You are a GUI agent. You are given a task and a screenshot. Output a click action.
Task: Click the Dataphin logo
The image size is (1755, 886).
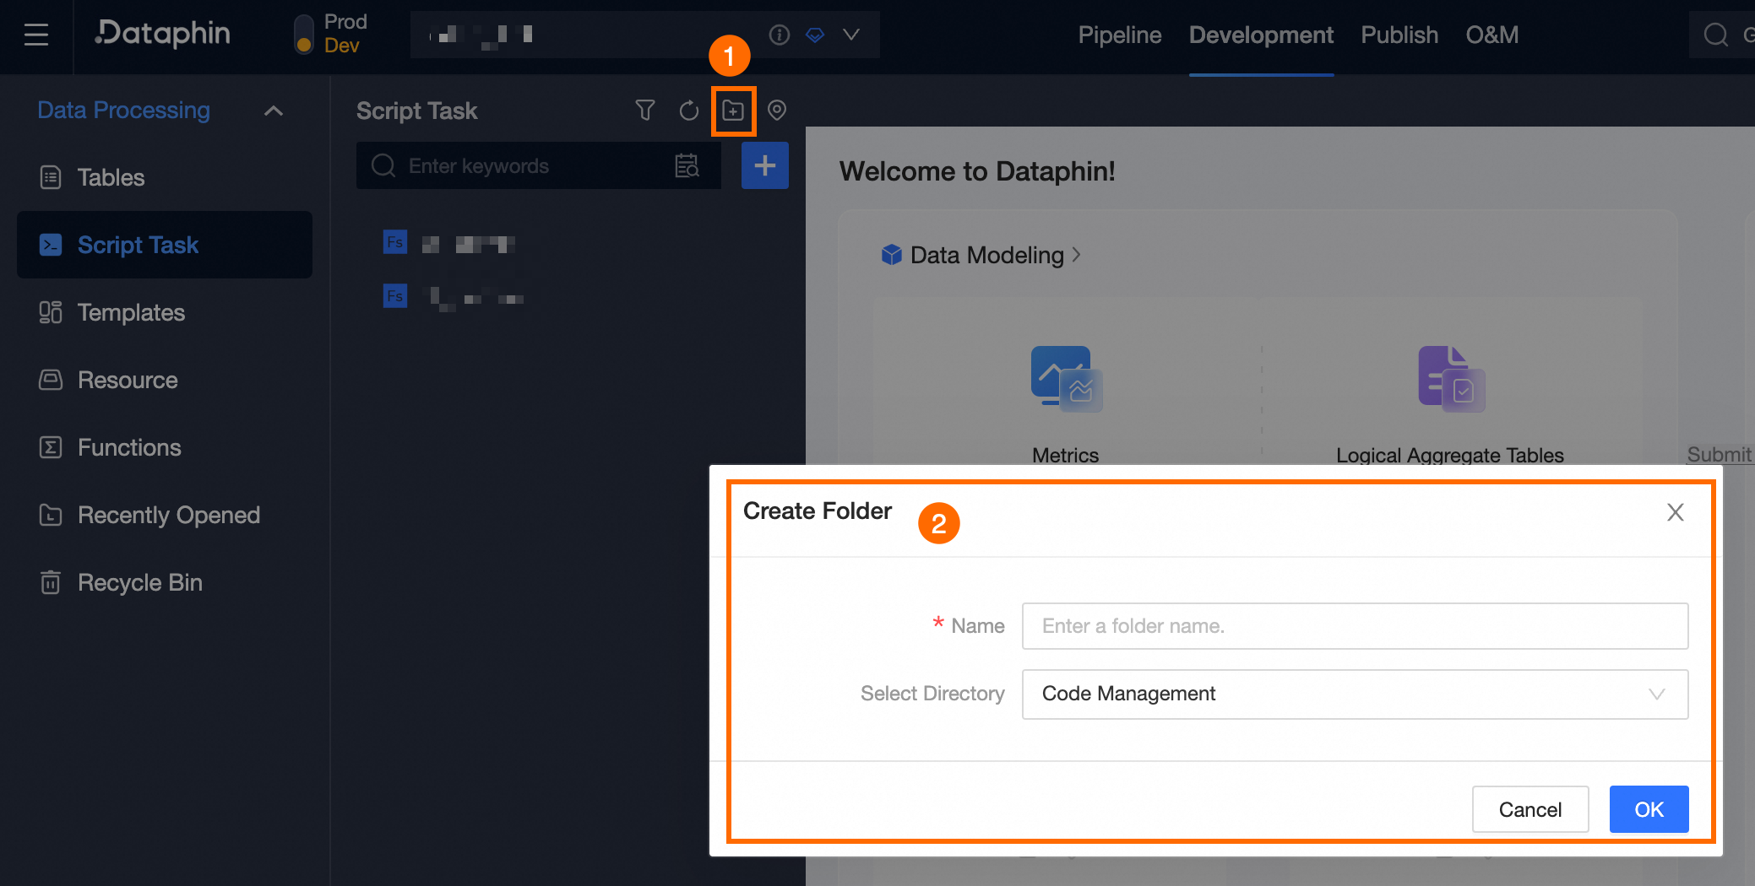point(162,34)
